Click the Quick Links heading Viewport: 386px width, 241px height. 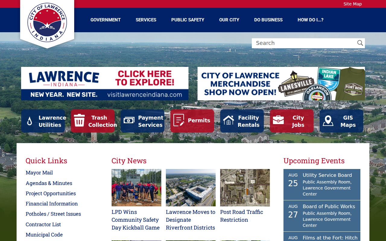coord(46,161)
